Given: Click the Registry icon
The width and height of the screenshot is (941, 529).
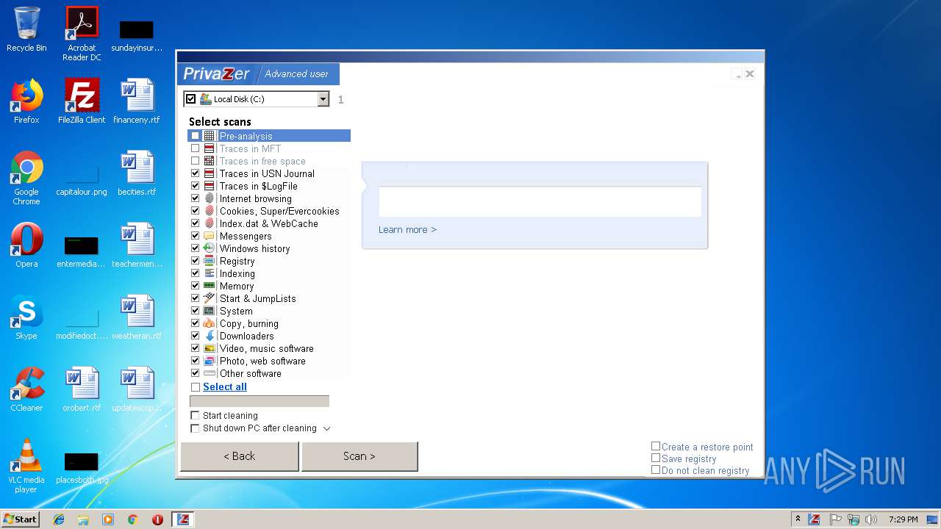Looking at the screenshot, I should [210, 261].
